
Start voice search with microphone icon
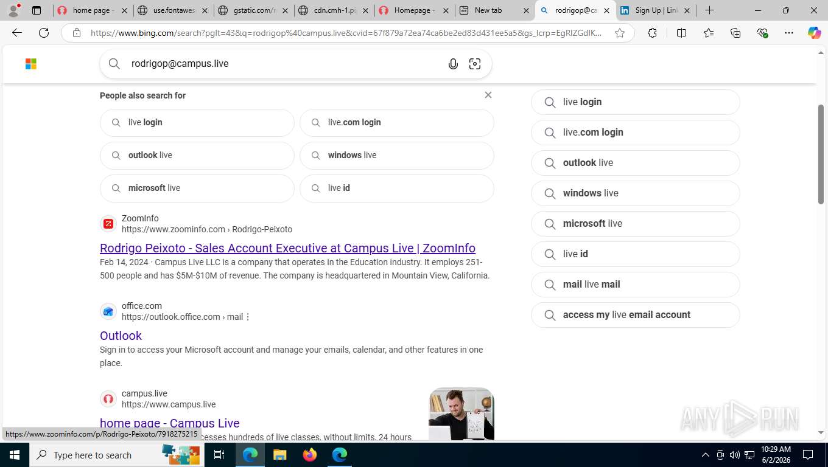453,64
